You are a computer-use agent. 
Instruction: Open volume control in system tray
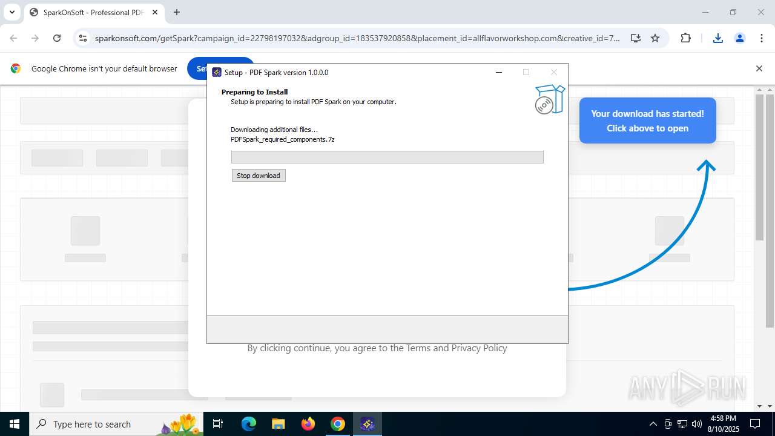pyautogui.click(x=697, y=424)
